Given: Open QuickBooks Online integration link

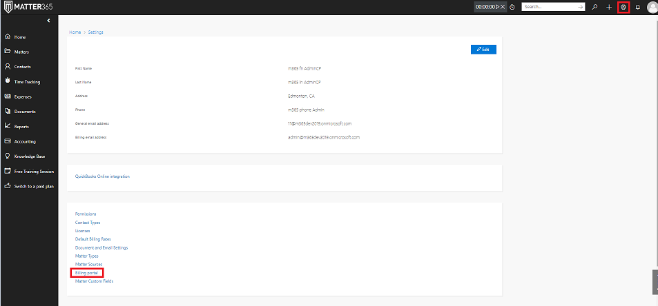Looking at the screenshot, I should coord(102,176).
